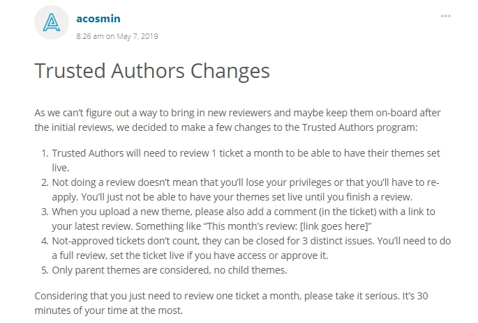This screenshot has width=478, height=323.
Task: Click the number 1 list marker
Action: [45, 153]
